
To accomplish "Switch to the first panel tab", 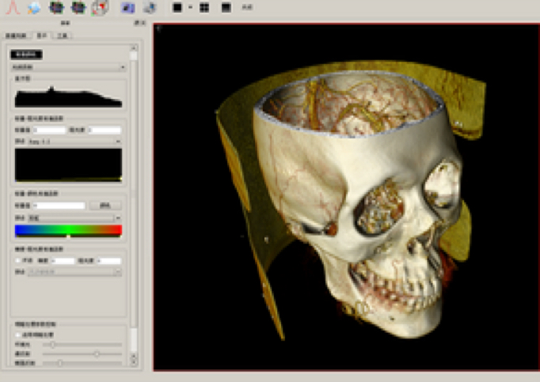I will [x=15, y=36].
